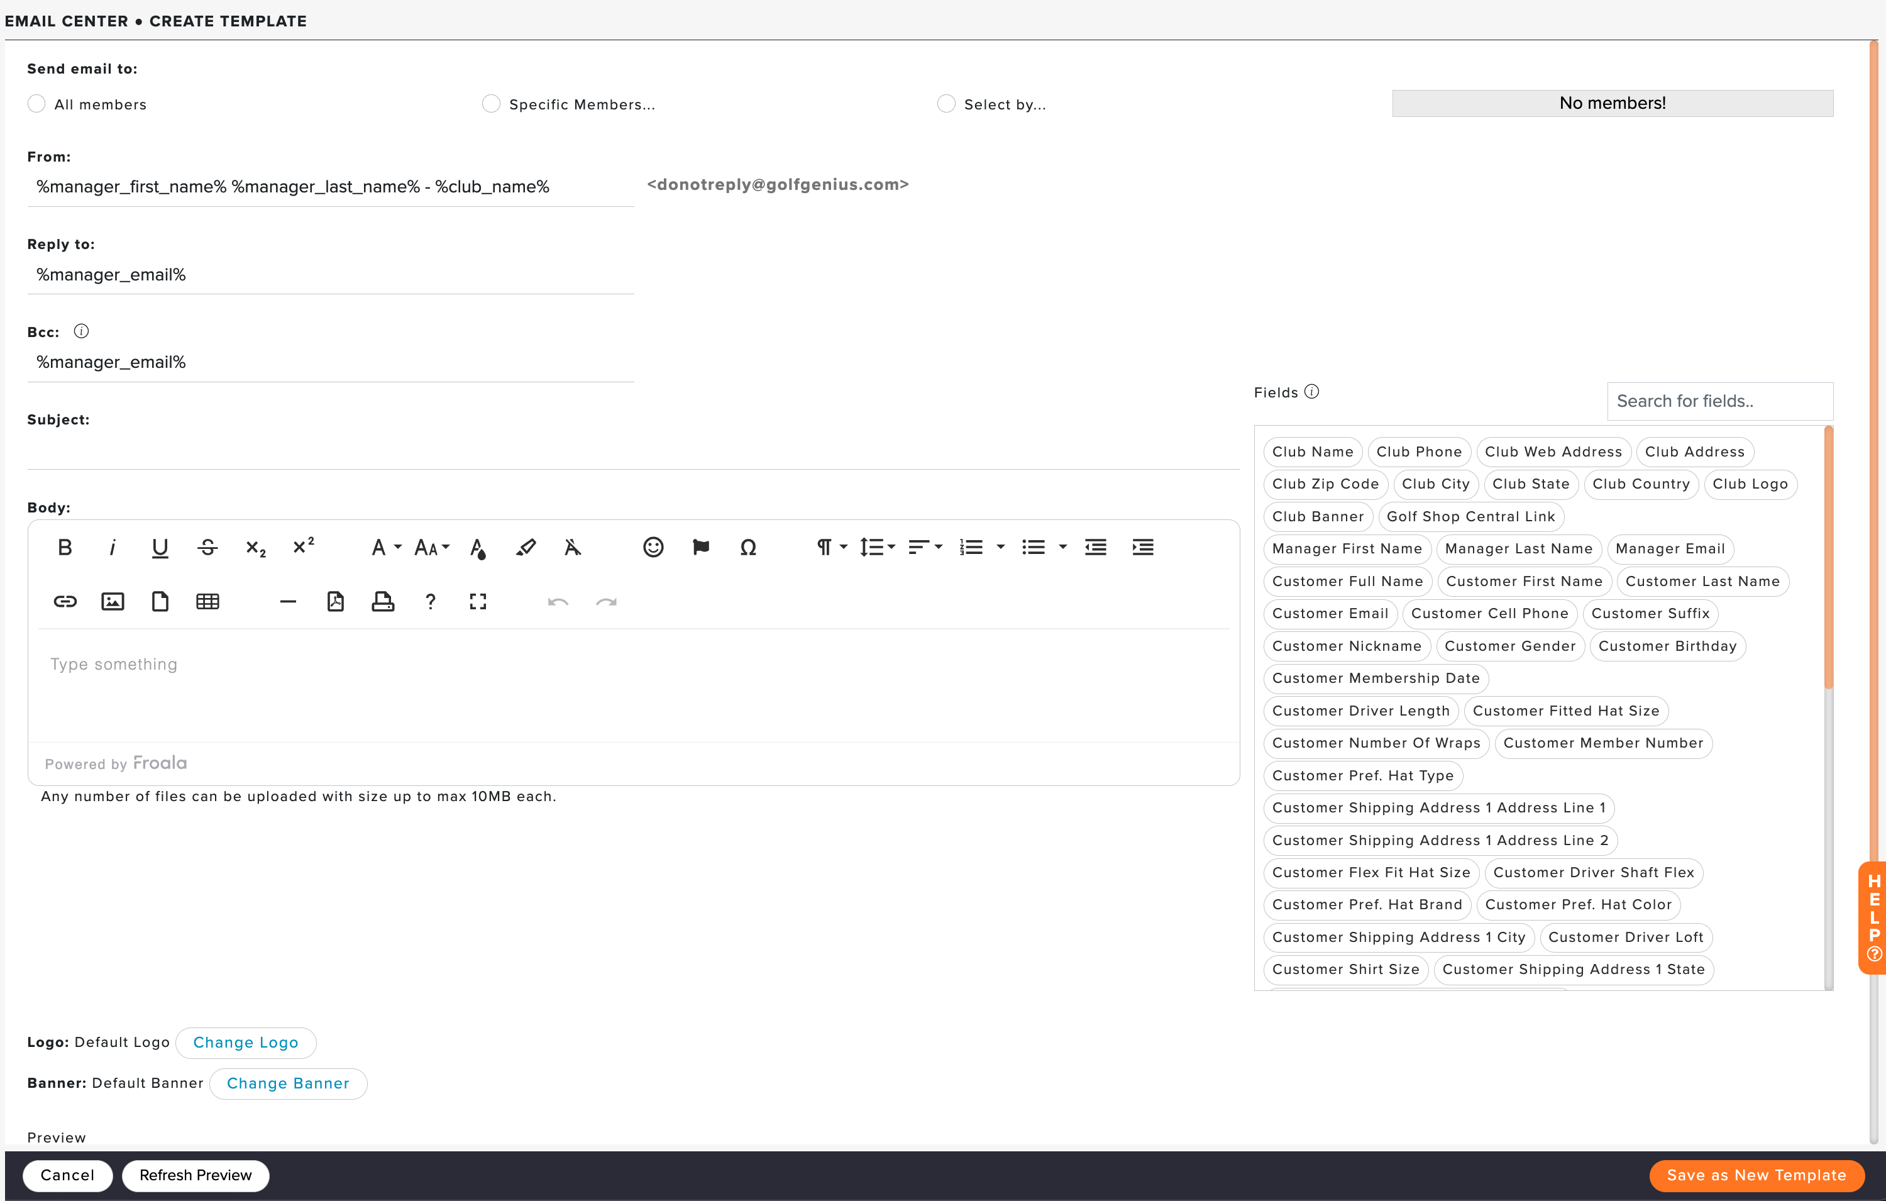This screenshot has width=1886, height=1201.
Task: Select the Specific Members radio button
Action: pos(491,103)
